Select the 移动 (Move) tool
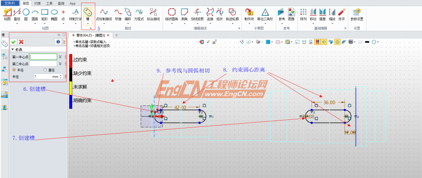 coord(313,14)
